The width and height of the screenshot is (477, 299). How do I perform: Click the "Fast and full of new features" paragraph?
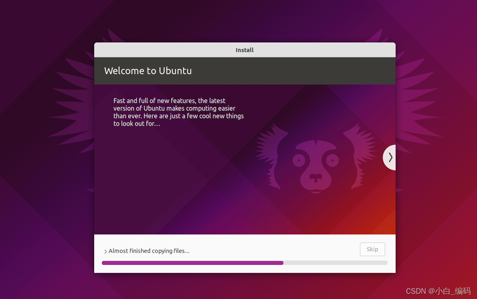click(x=178, y=112)
